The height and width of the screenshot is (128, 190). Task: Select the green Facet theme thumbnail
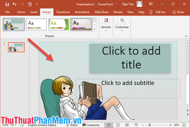coord(59,24)
